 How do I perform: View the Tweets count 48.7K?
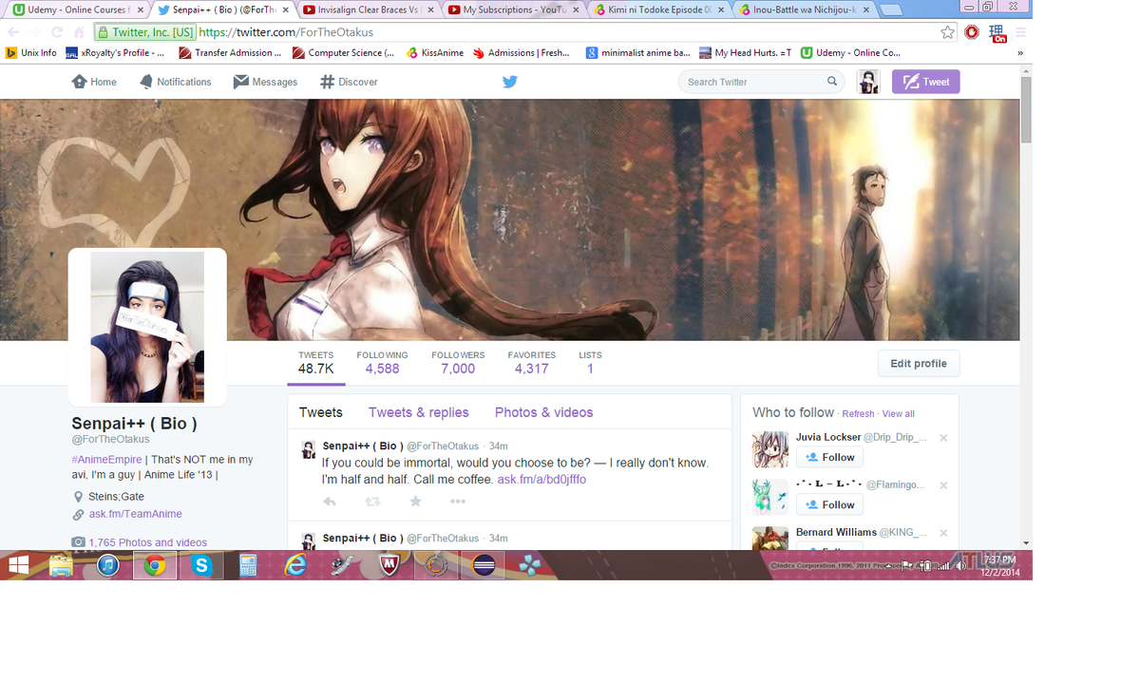click(316, 363)
